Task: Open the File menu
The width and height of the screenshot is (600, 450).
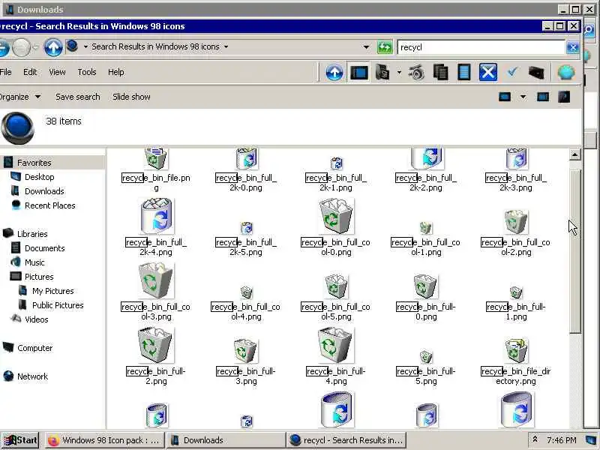Action: (x=5, y=72)
